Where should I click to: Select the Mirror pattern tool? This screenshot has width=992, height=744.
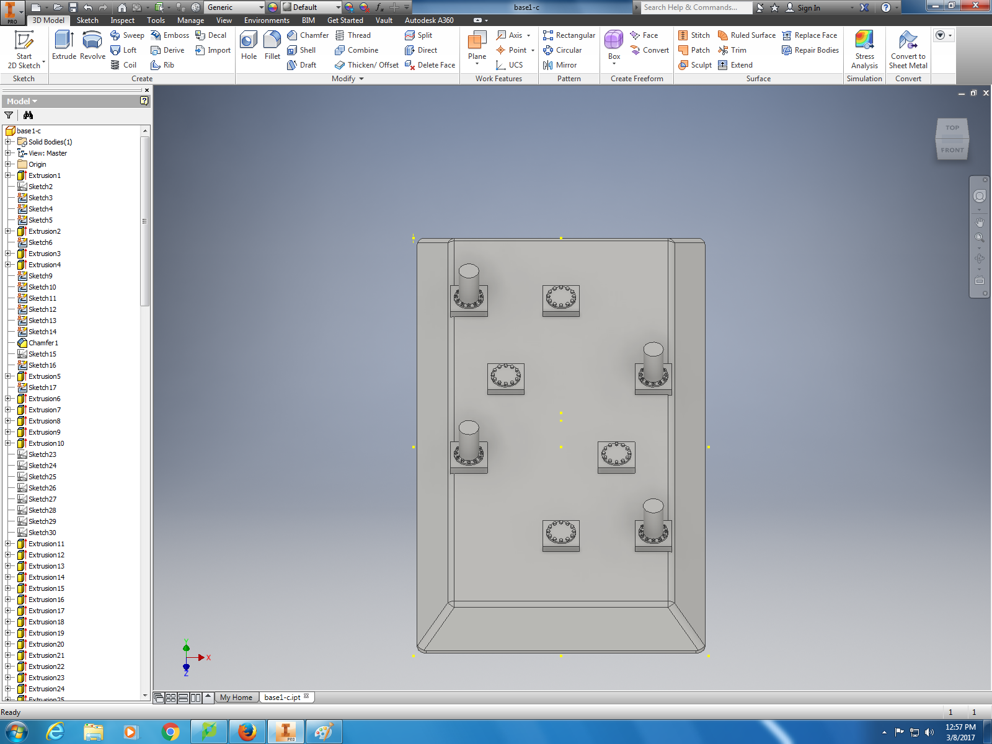(x=560, y=65)
